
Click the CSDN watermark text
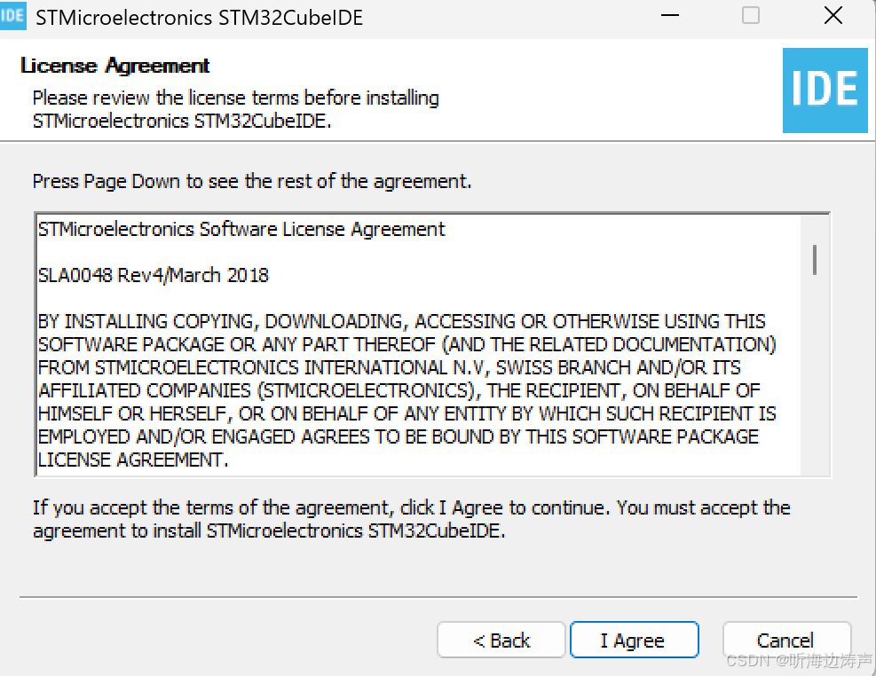tap(799, 660)
